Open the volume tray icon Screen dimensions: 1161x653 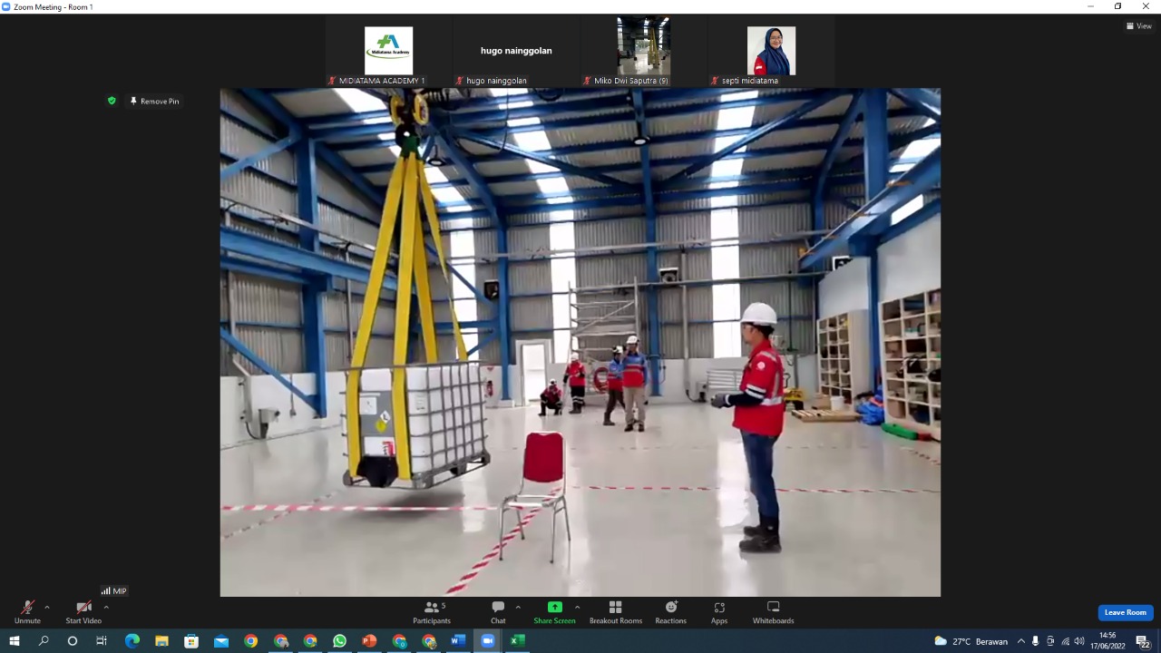(x=1079, y=641)
